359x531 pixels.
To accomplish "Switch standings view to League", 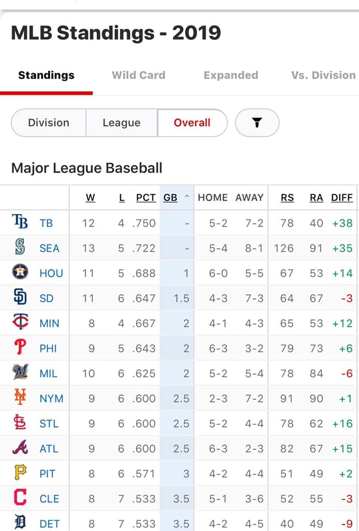I will pos(122,123).
